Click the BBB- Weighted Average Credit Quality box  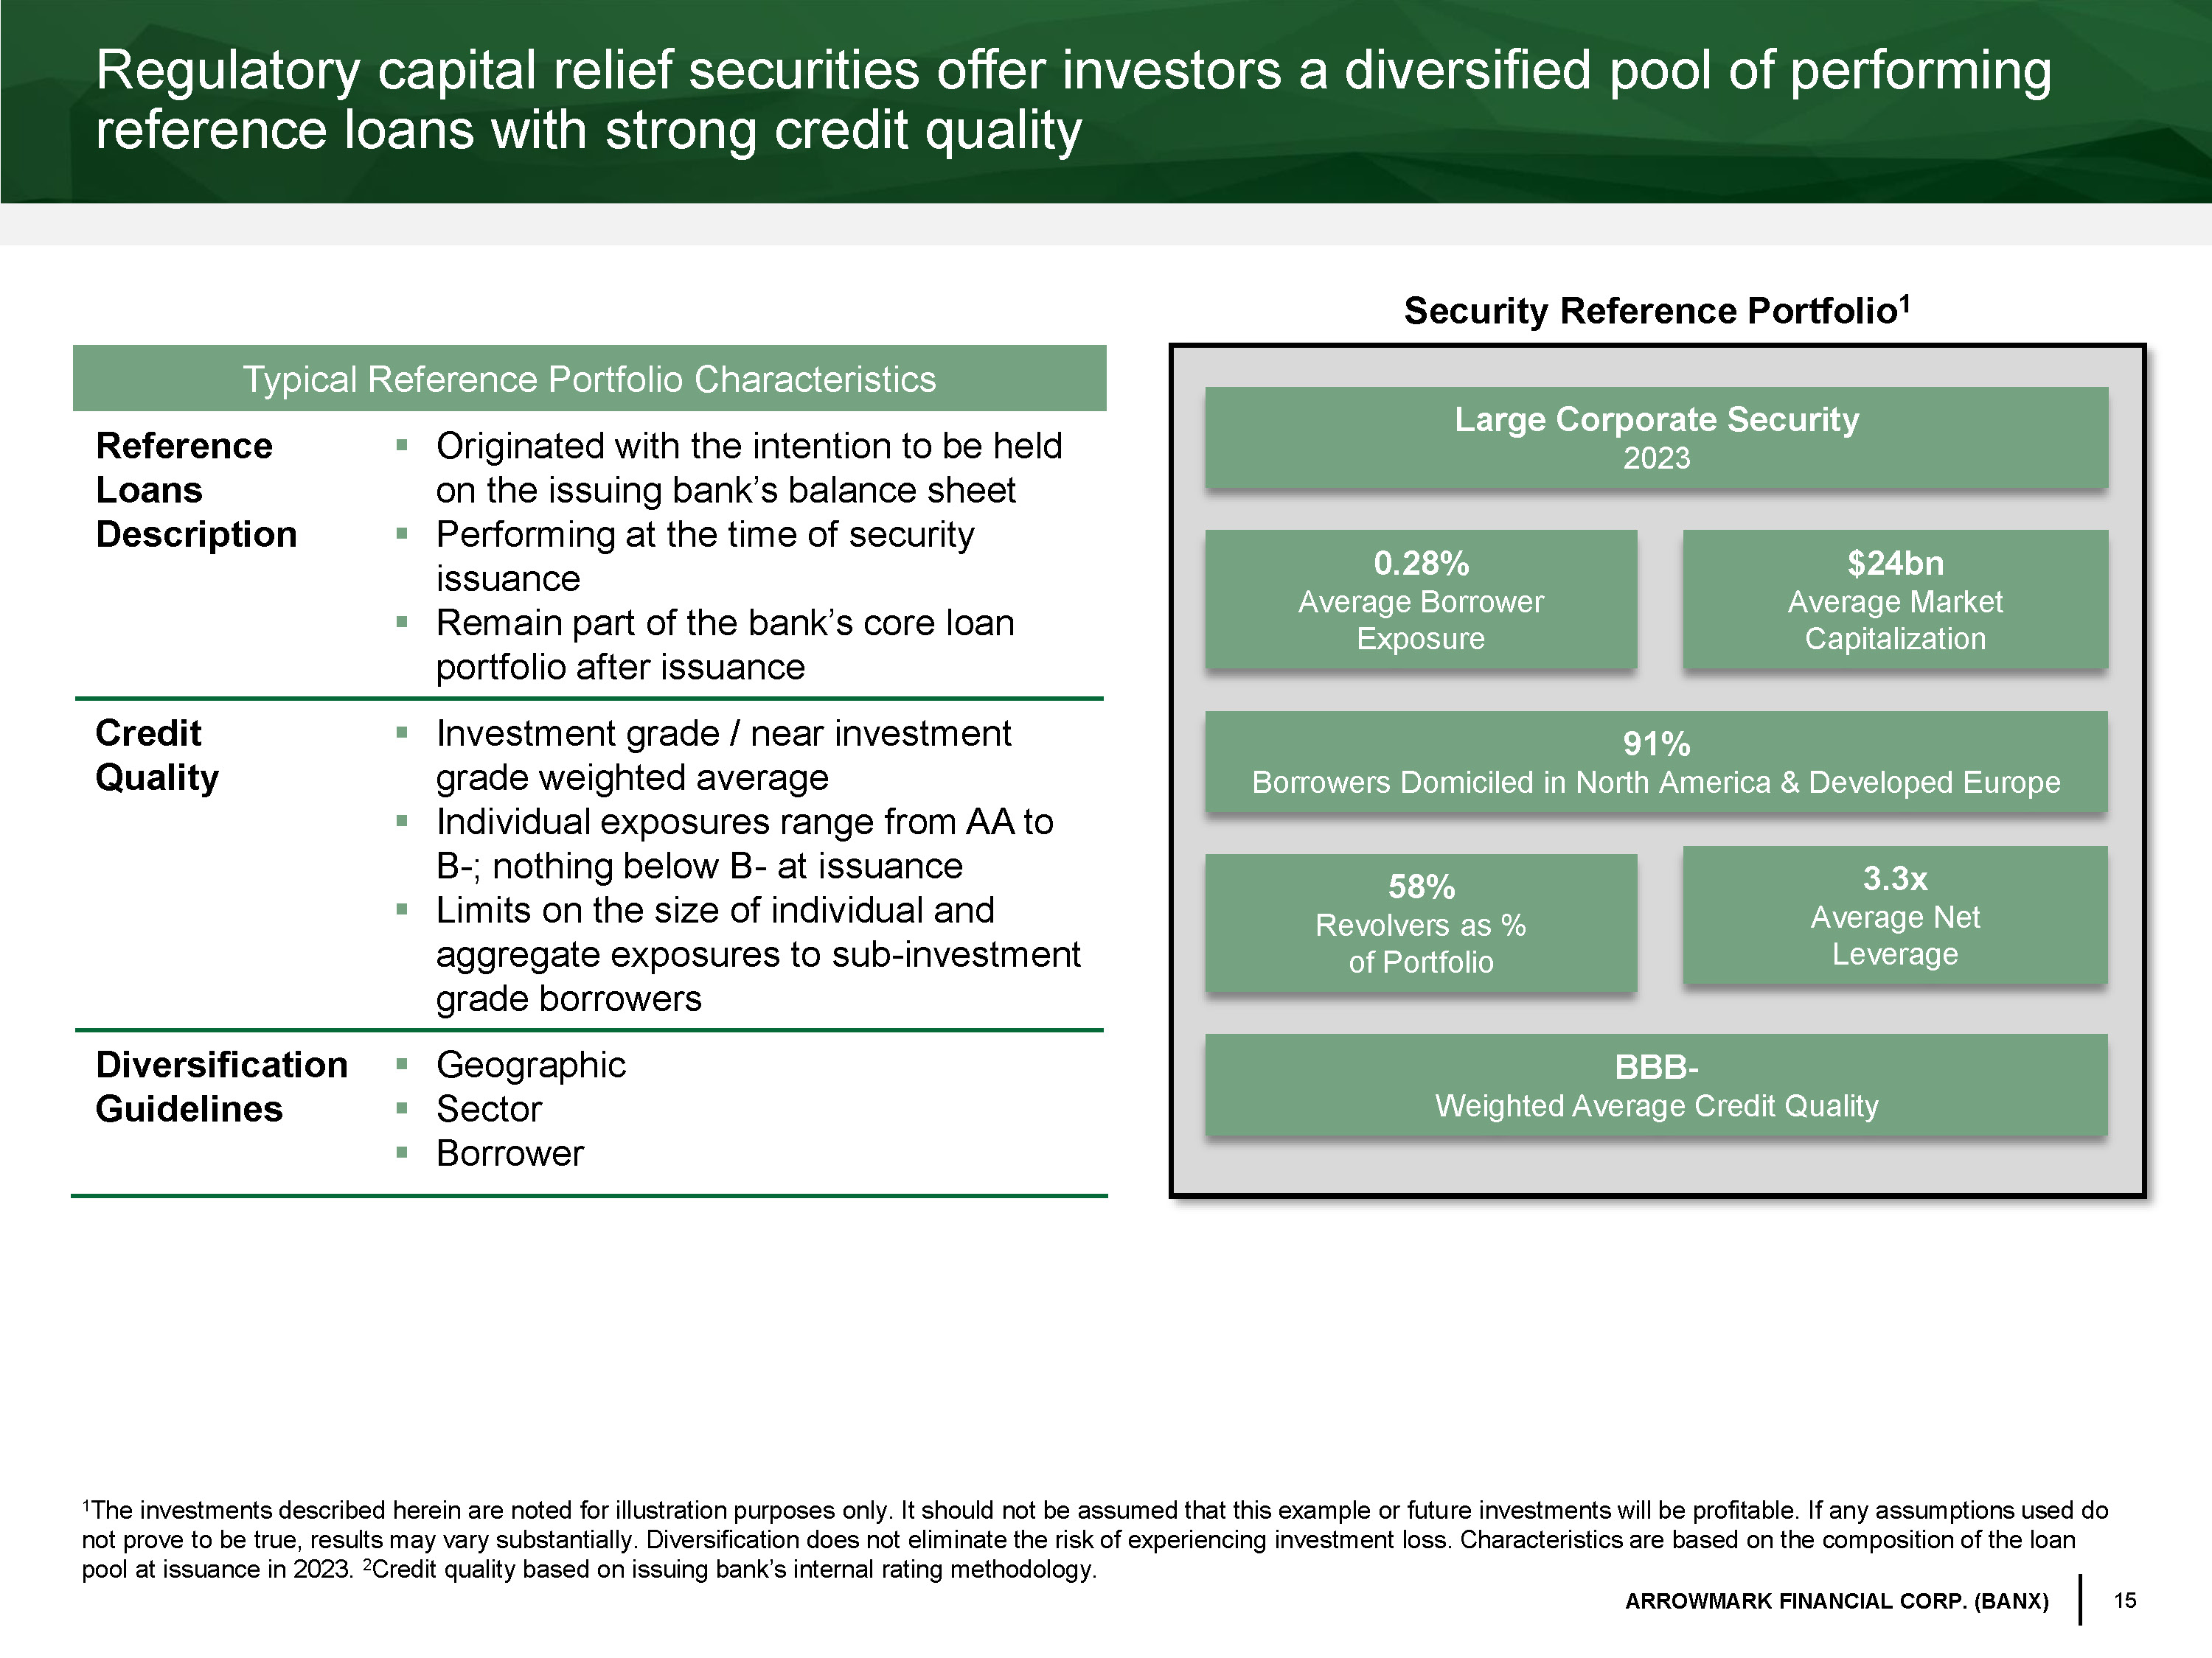click(x=1656, y=1085)
